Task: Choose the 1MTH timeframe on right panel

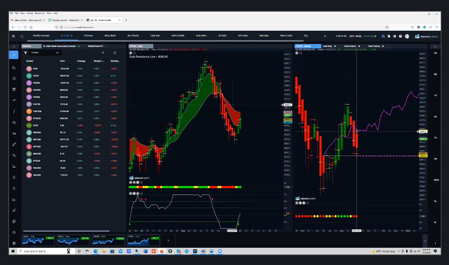Action: (436, 180)
